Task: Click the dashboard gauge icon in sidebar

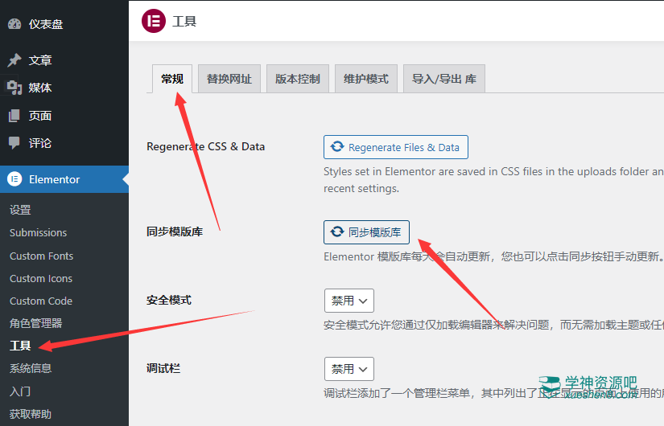Action: [x=14, y=24]
